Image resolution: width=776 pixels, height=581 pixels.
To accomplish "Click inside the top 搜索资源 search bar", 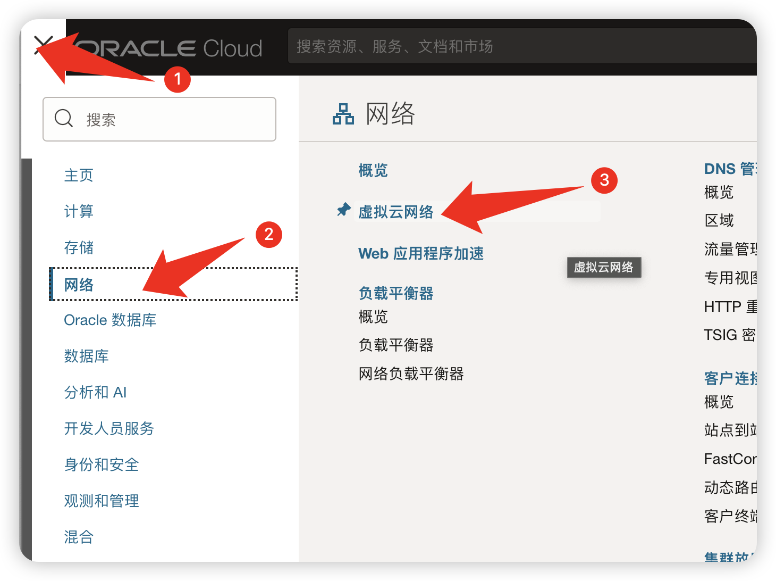I will point(478,46).
